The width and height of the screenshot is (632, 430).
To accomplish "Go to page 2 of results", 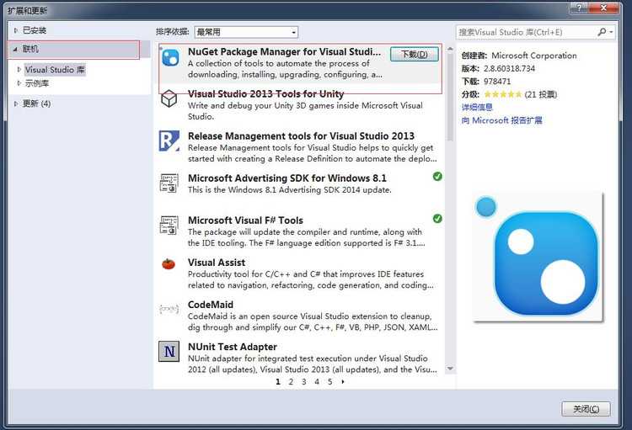I will pos(291,382).
